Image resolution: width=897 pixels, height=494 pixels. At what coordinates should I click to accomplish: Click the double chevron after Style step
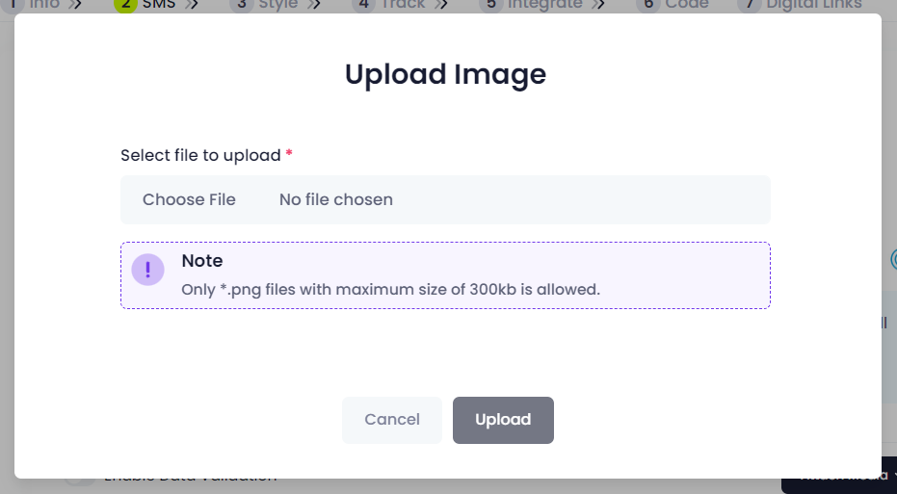point(313,5)
